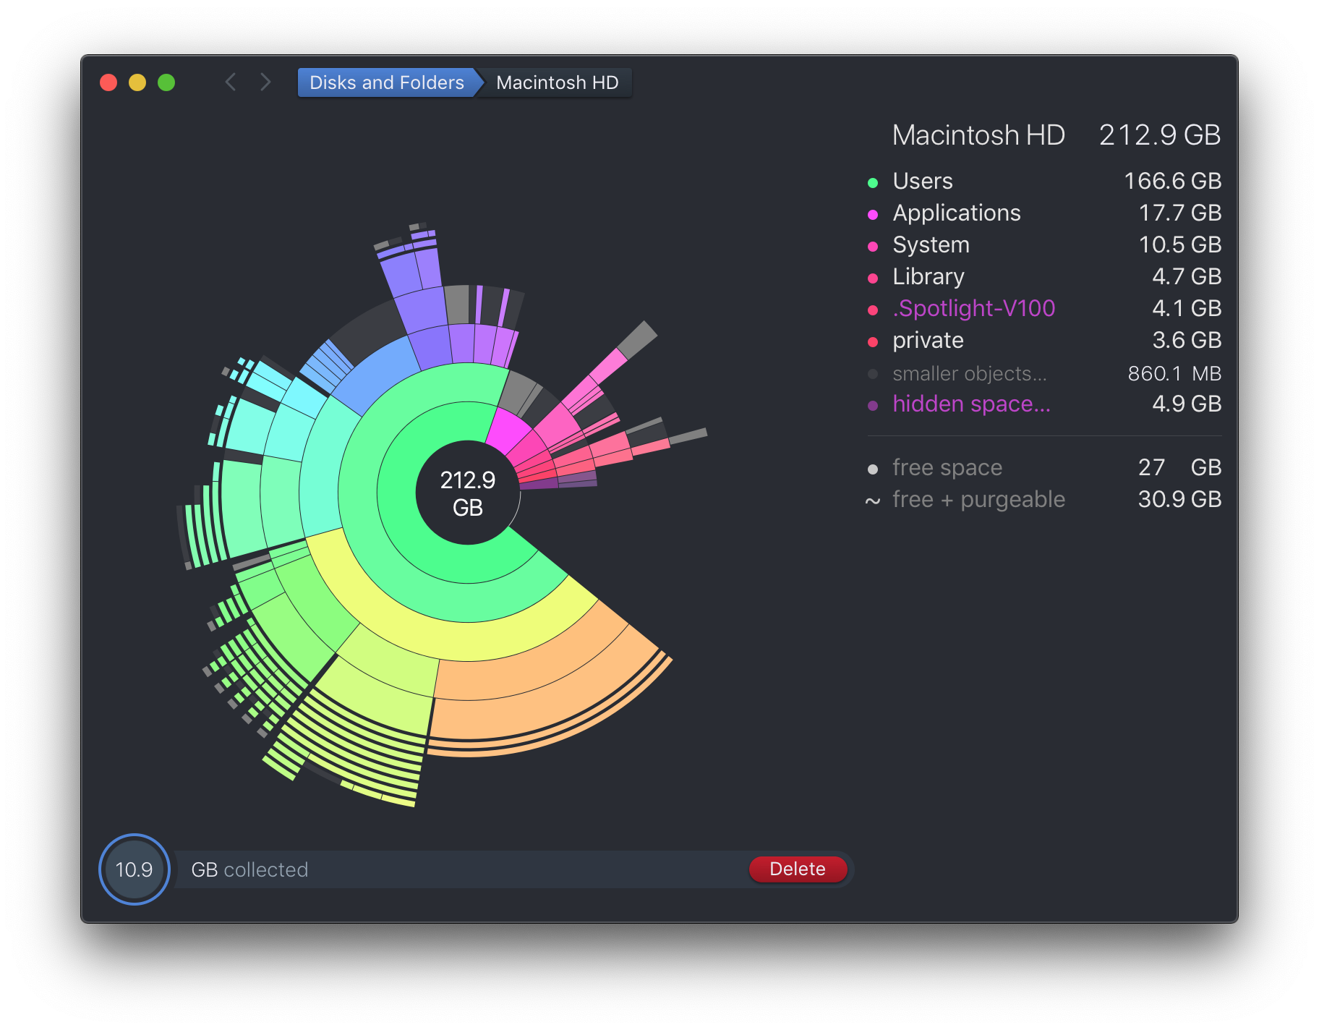Click the center 212.9 GB disk circle
This screenshot has height=1030, width=1319.
(x=468, y=493)
